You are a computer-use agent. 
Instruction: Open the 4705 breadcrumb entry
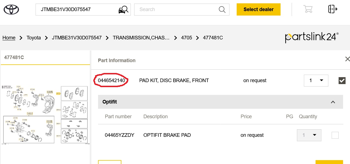coord(186,37)
